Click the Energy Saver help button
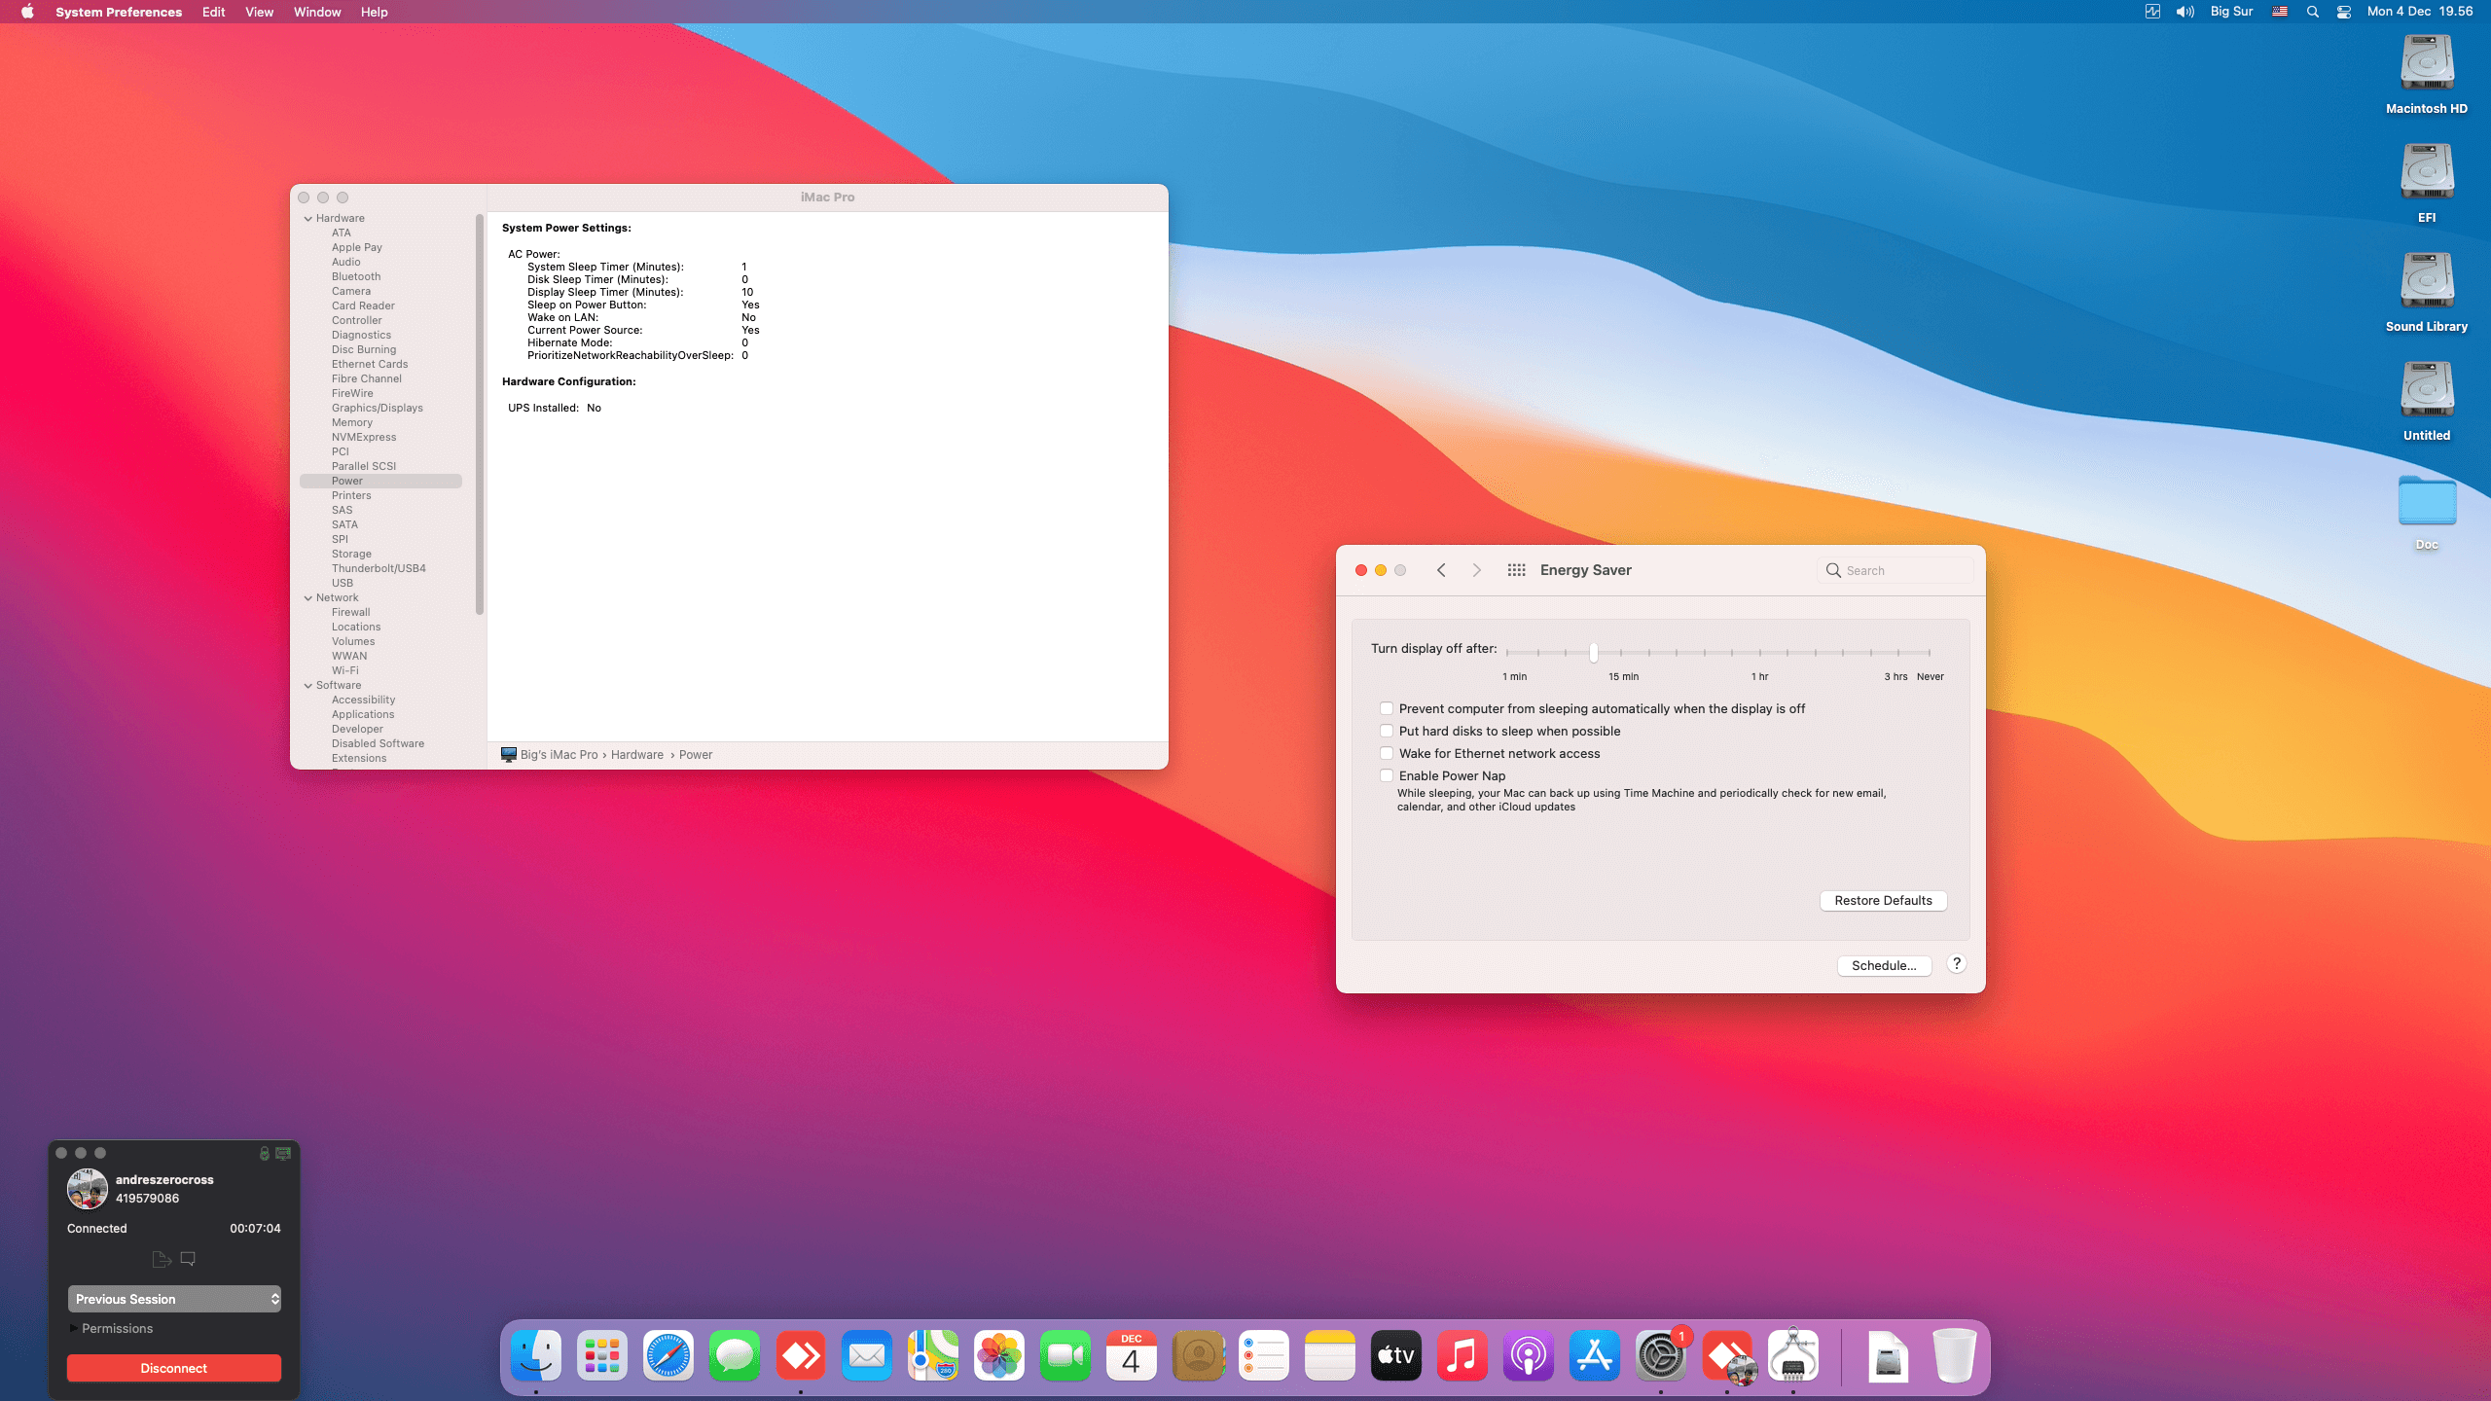The width and height of the screenshot is (2491, 1401). (x=1957, y=963)
